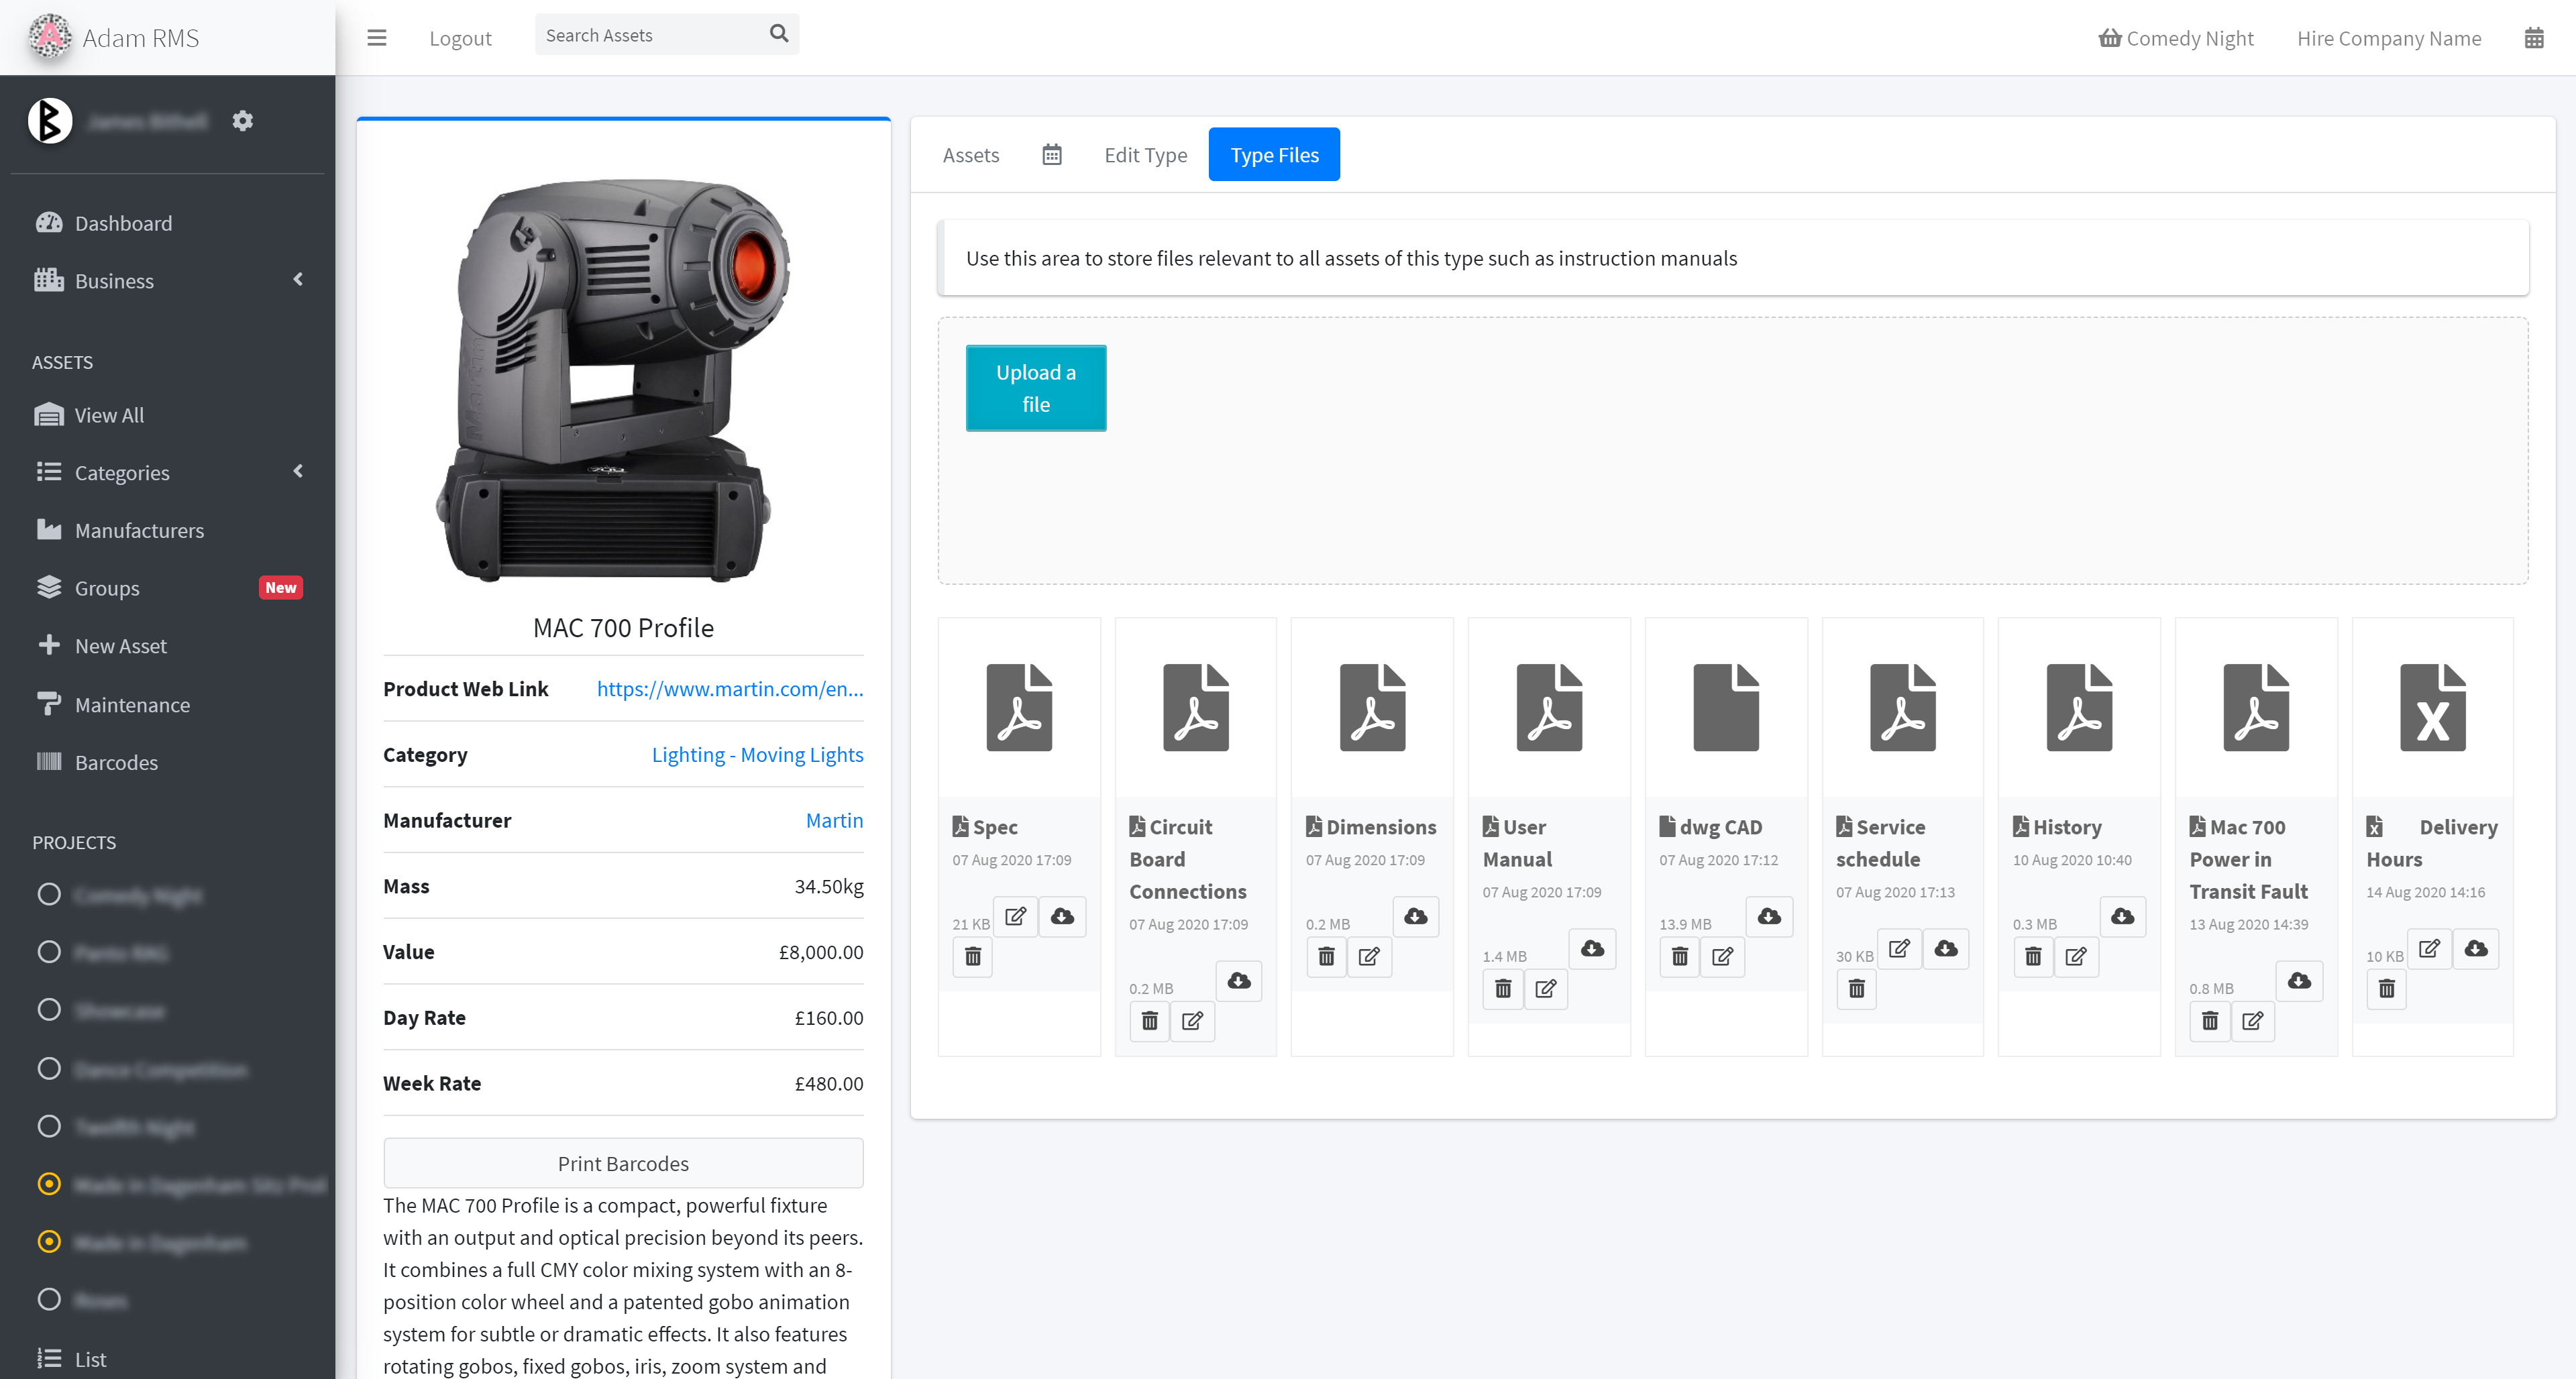Open calendar icon in top right corner
Image resolution: width=2576 pixels, height=1379 pixels.
pyautogui.click(x=2533, y=38)
